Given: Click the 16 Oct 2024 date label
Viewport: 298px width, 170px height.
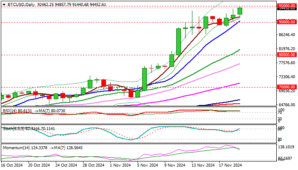Looking at the screenshot, I should (12, 165).
